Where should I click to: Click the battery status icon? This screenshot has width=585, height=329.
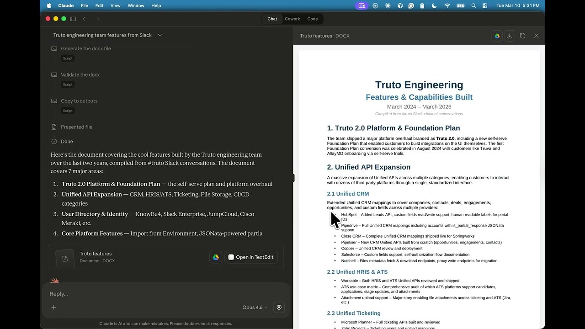point(461,5)
